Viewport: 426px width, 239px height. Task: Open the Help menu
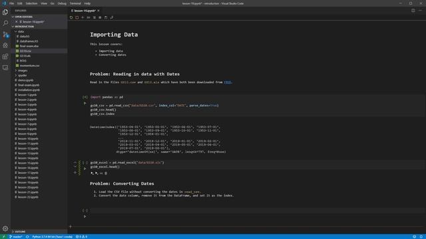click(87, 3)
